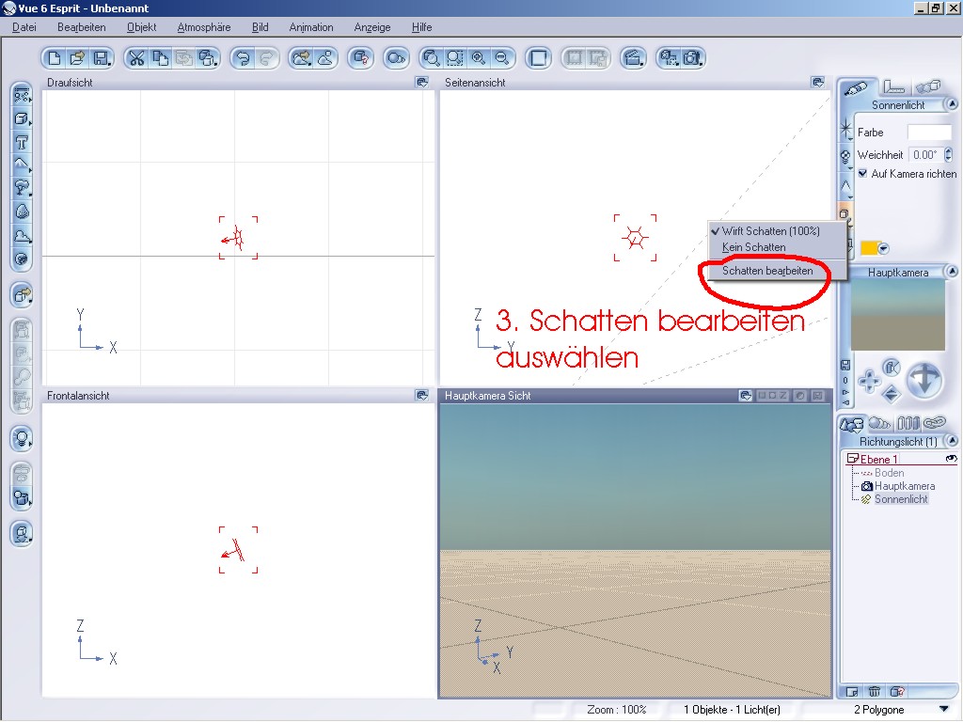The height and width of the screenshot is (722, 963).
Task: Open Draufsicht view options button
Action: (422, 83)
